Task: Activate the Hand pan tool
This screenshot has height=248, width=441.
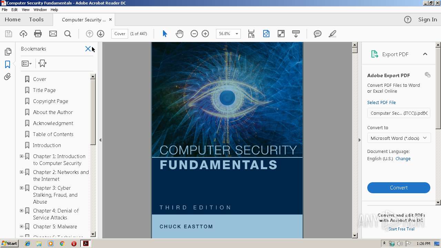Action: click(x=180, y=34)
